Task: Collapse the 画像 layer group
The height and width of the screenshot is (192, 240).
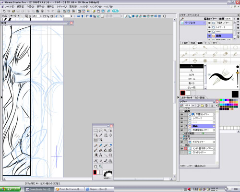Action: coord(181,111)
